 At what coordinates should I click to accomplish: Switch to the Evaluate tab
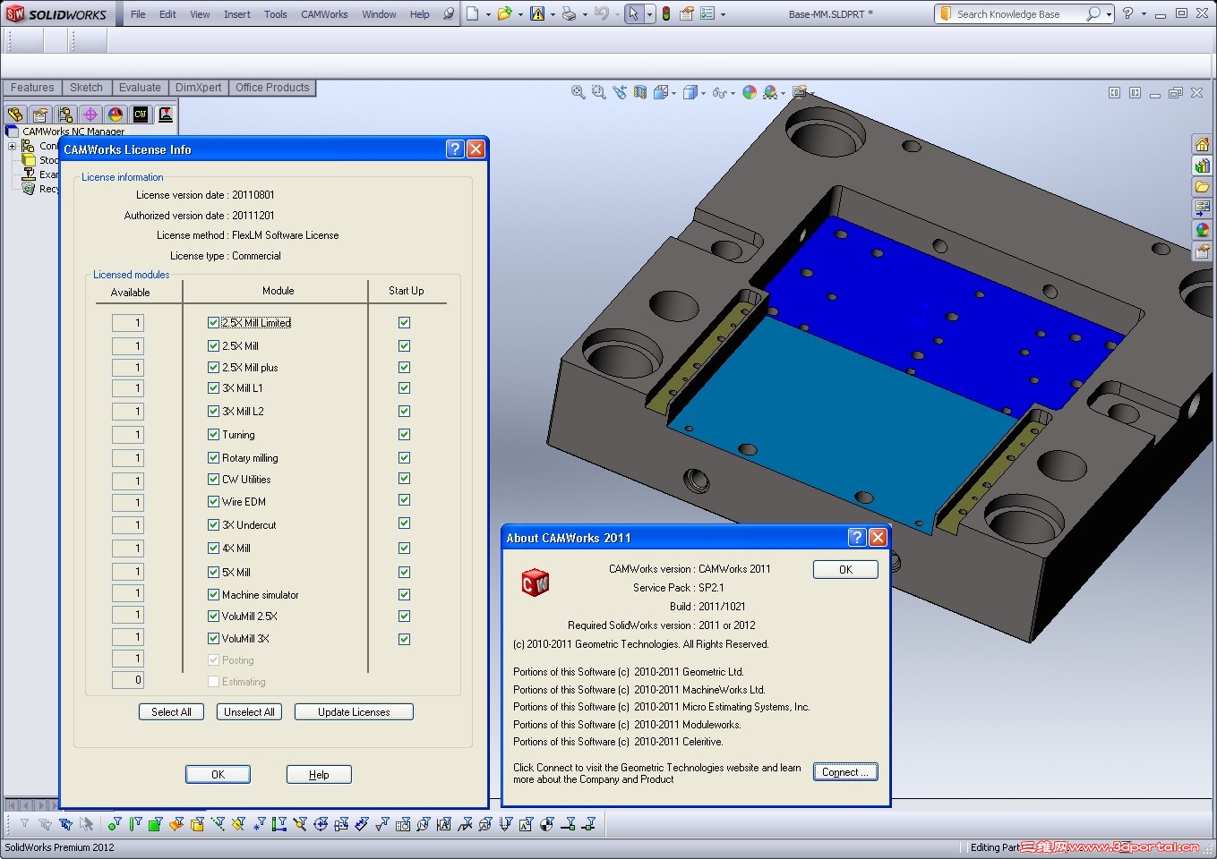(x=140, y=88)
